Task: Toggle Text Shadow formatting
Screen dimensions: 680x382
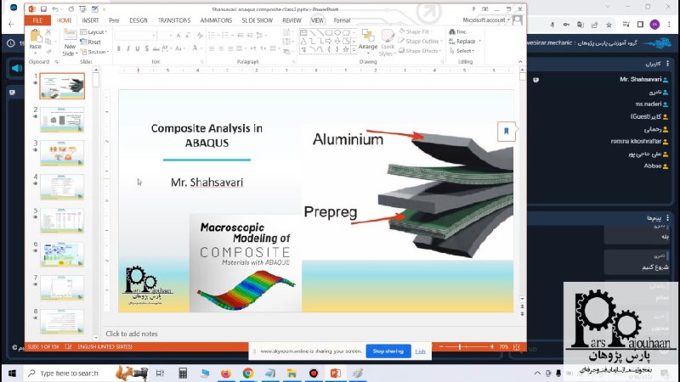Action: point(146,48)
